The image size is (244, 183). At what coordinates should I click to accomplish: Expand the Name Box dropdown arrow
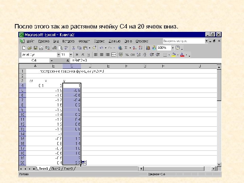(x=52, y=61)
